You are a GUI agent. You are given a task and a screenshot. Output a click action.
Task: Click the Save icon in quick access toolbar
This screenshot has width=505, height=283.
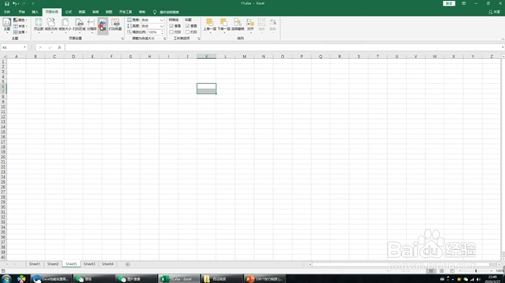7,4
